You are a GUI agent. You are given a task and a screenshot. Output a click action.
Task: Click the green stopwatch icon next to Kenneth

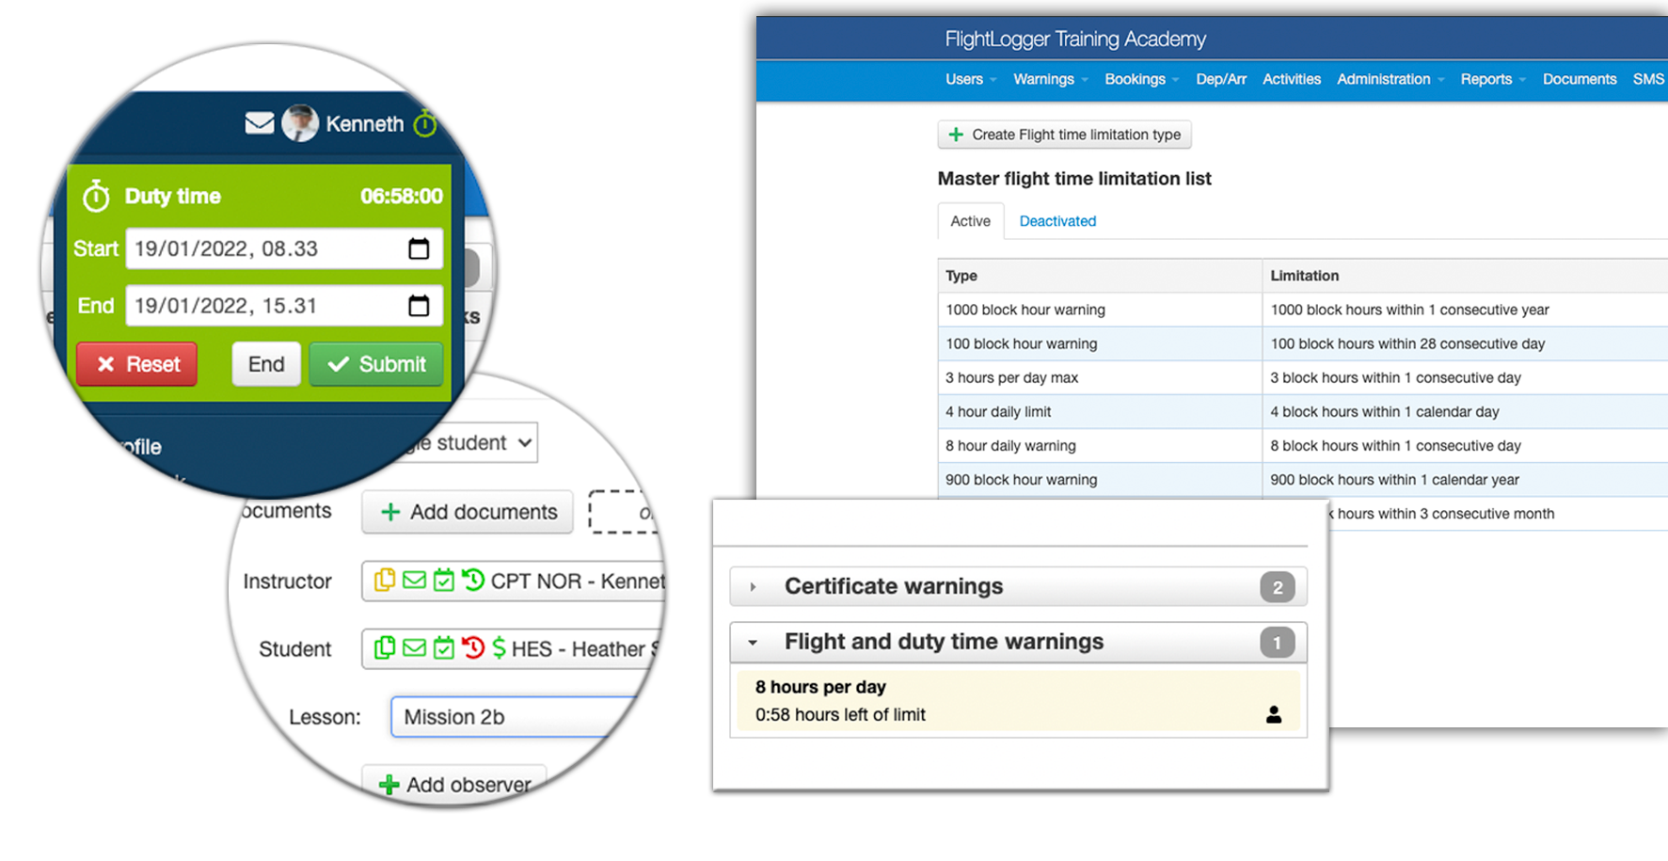pyautogui.click(x=425, y=122)
